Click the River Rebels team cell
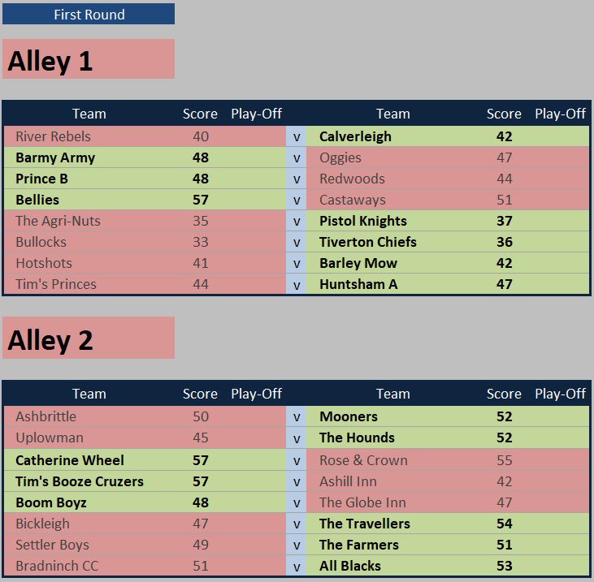Viewport: 594px width, 582px height. pos(89,136)
